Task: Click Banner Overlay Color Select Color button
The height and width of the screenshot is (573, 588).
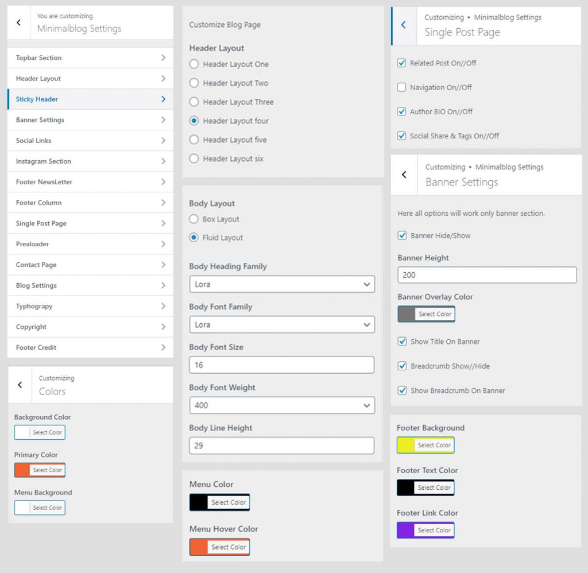Action: (435, 314)
